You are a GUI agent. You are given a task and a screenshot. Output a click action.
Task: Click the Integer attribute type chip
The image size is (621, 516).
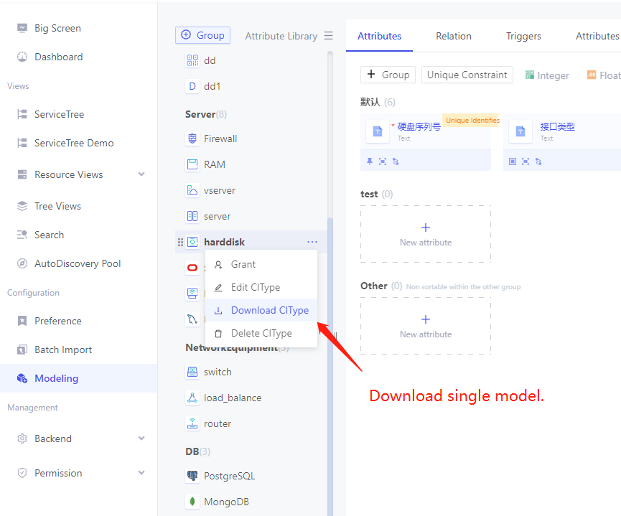point(547,75)
